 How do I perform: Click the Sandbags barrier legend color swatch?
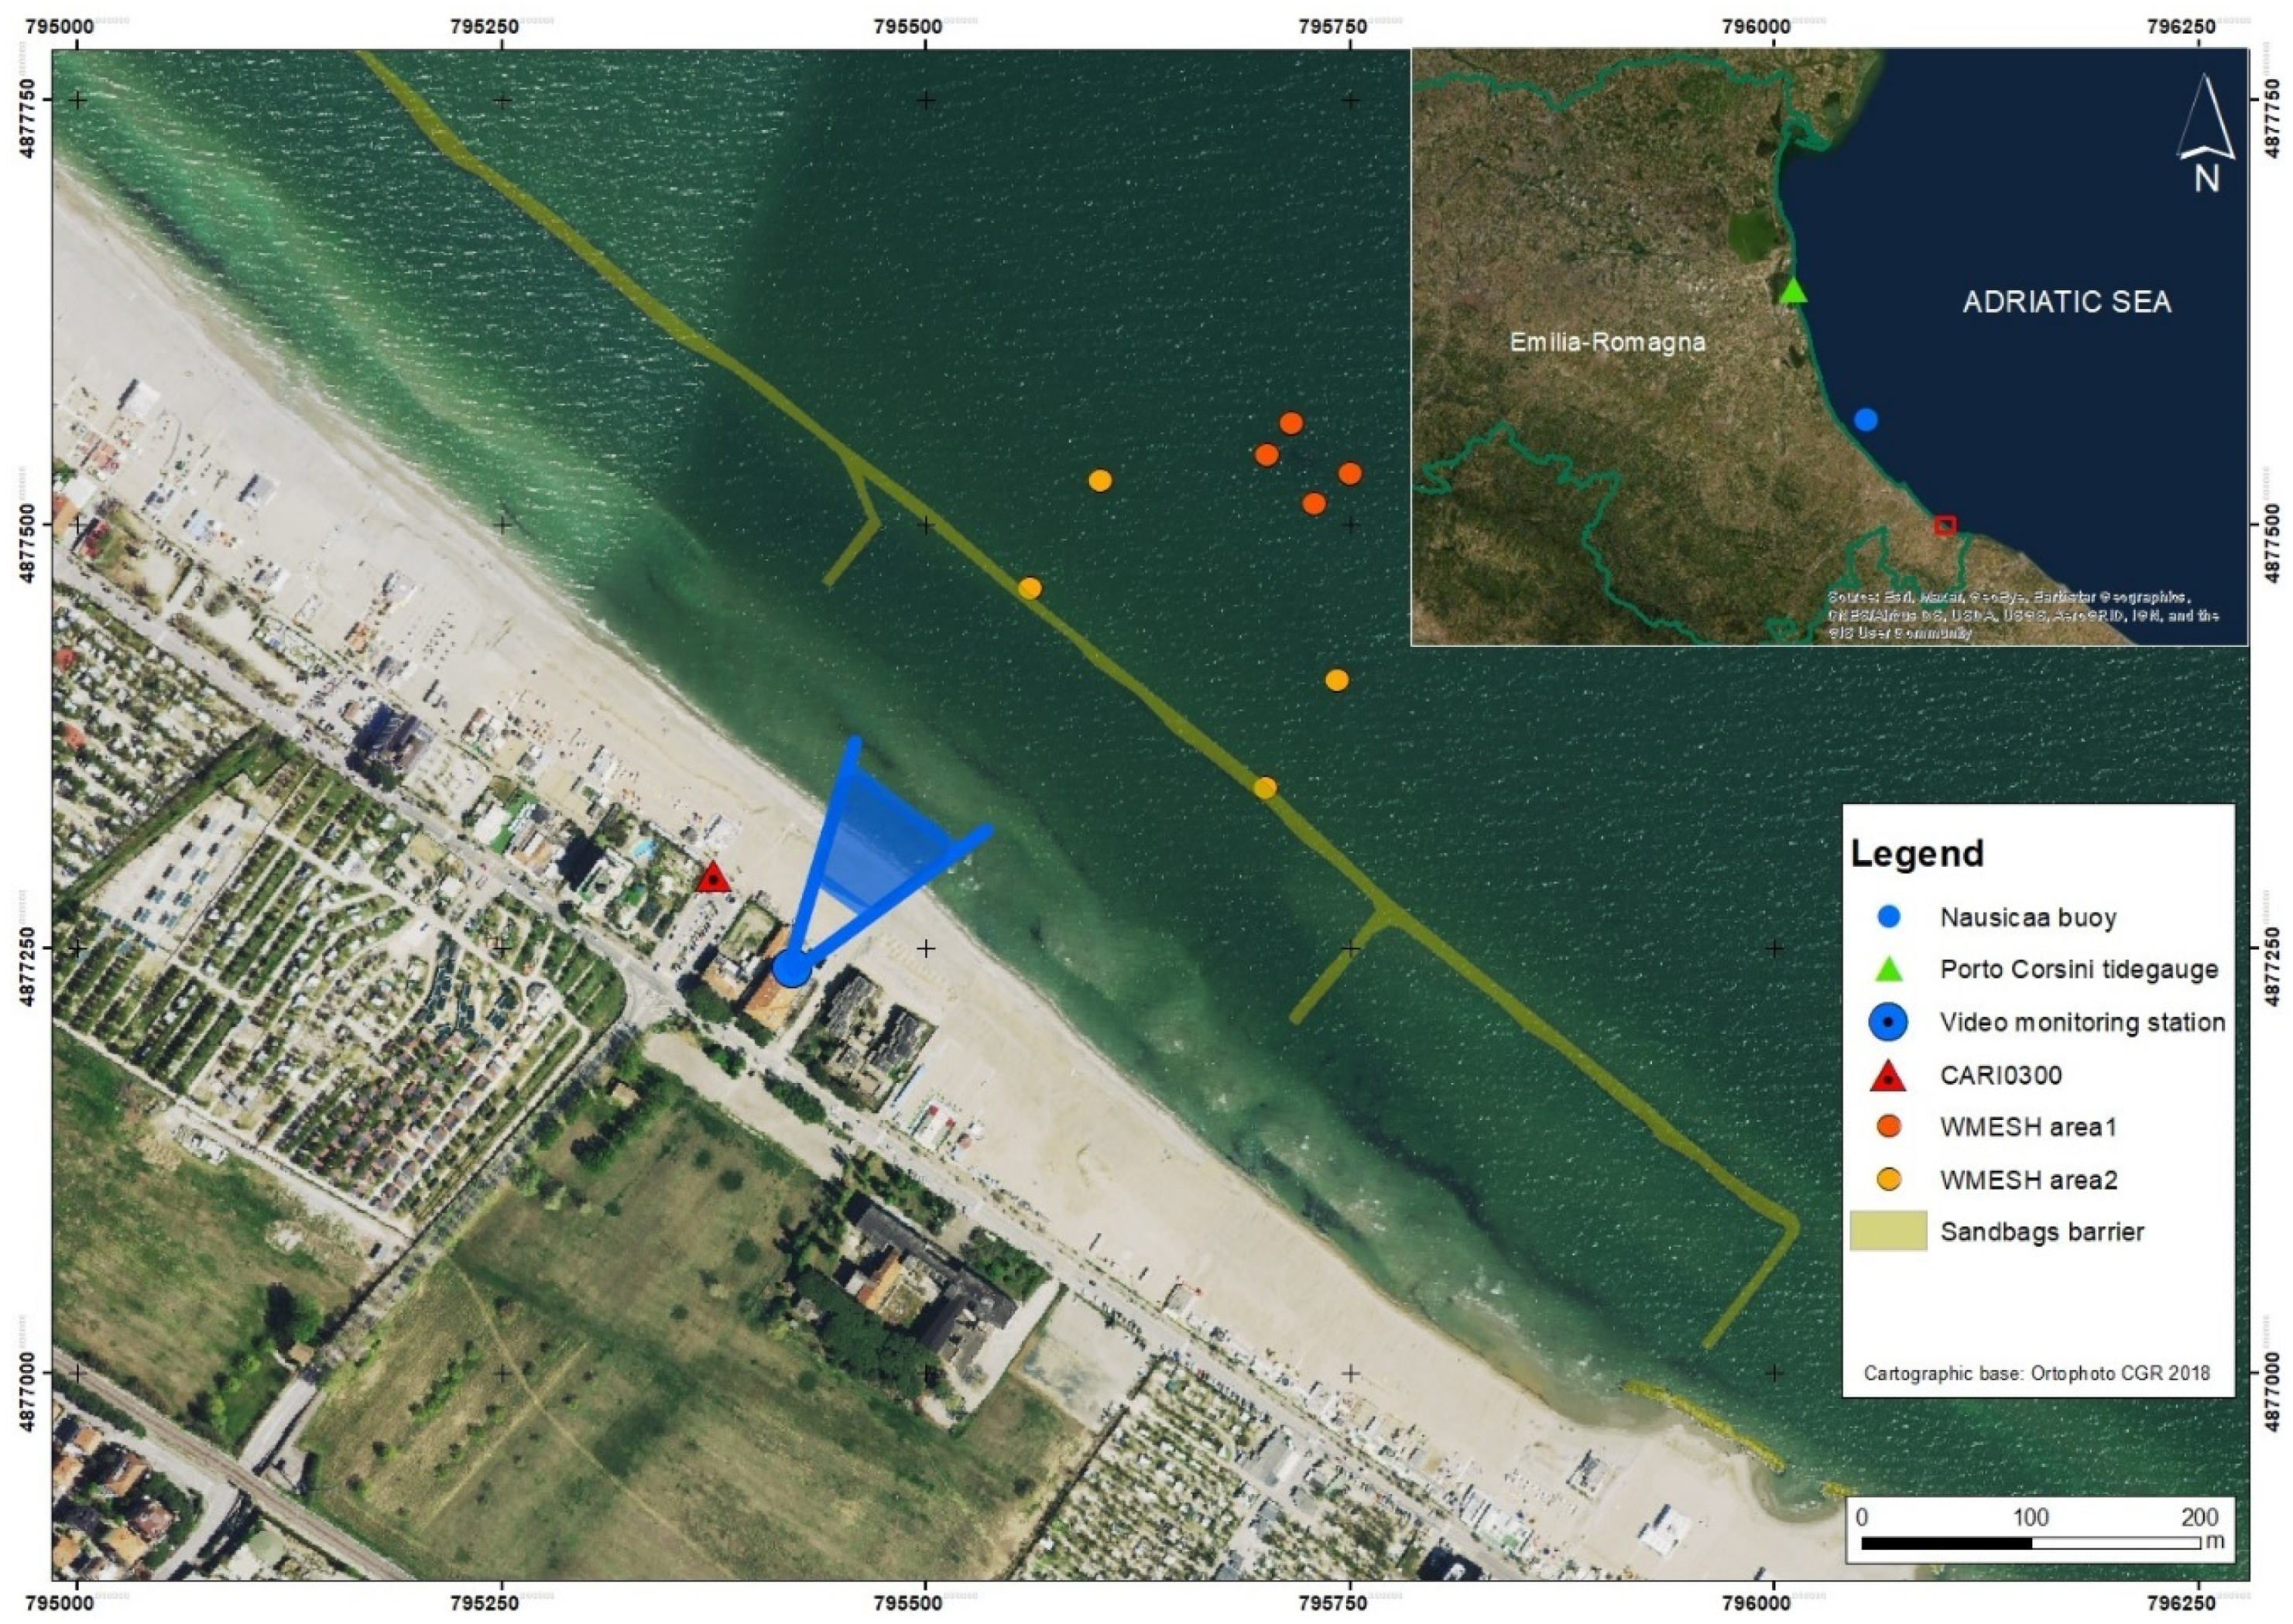coord(1888,1231)
